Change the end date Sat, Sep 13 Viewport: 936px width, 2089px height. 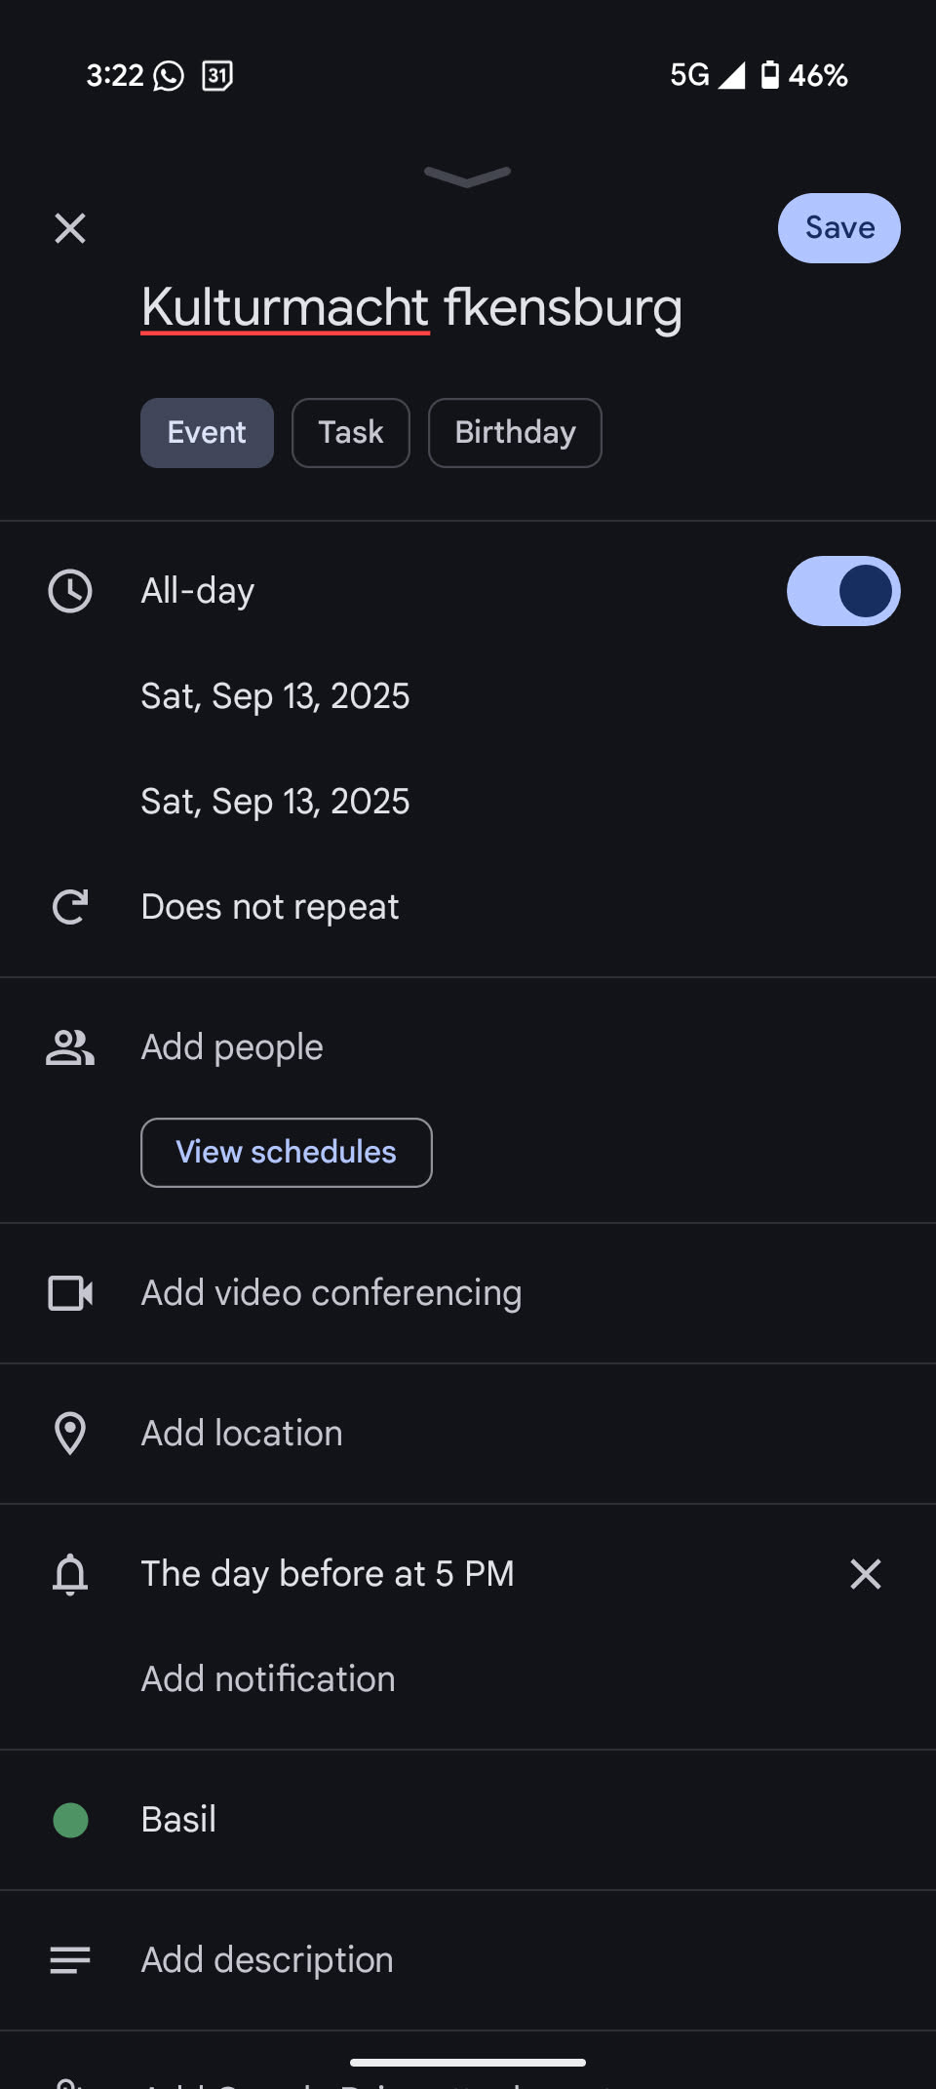tap(275, 802)
